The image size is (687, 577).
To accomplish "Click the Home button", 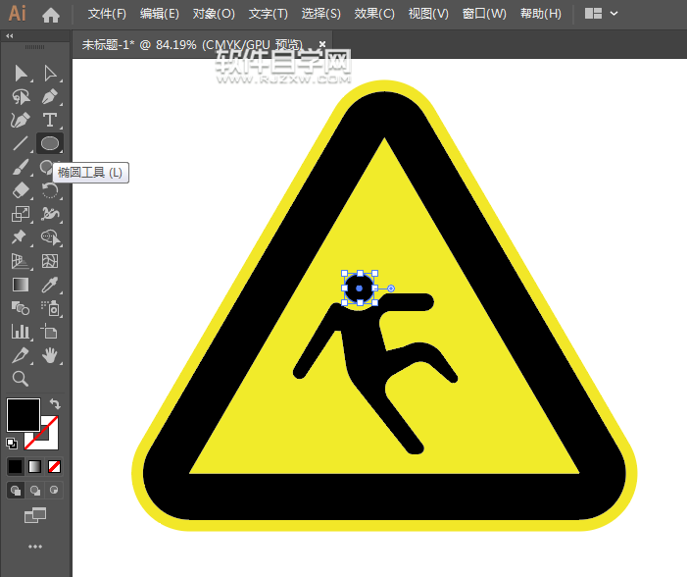I will click(x=51, y=15).
